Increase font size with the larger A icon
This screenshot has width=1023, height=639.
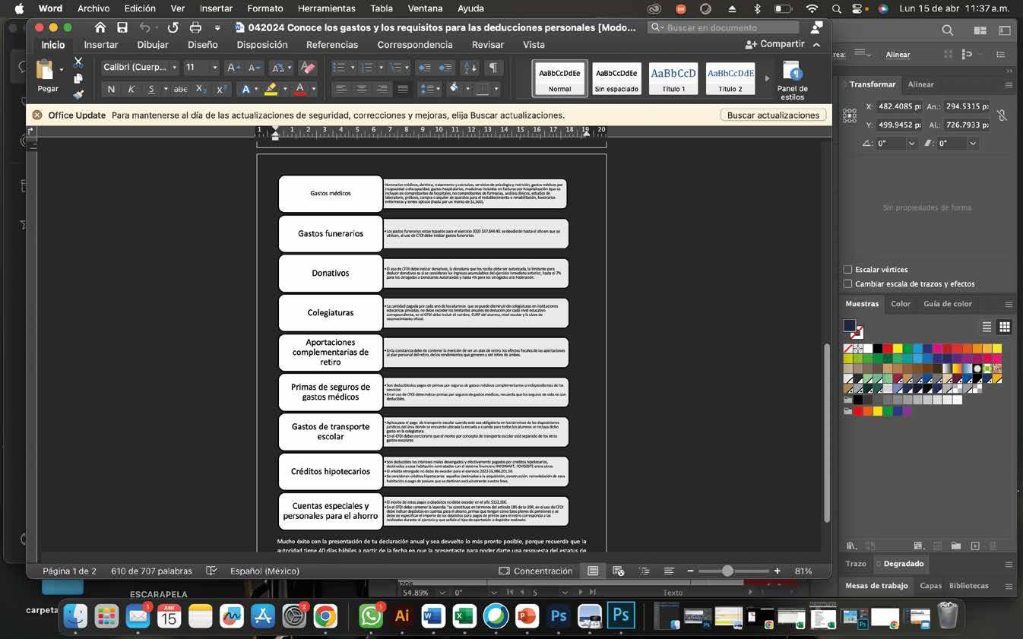pyautogui.click(x=233, y=68)
